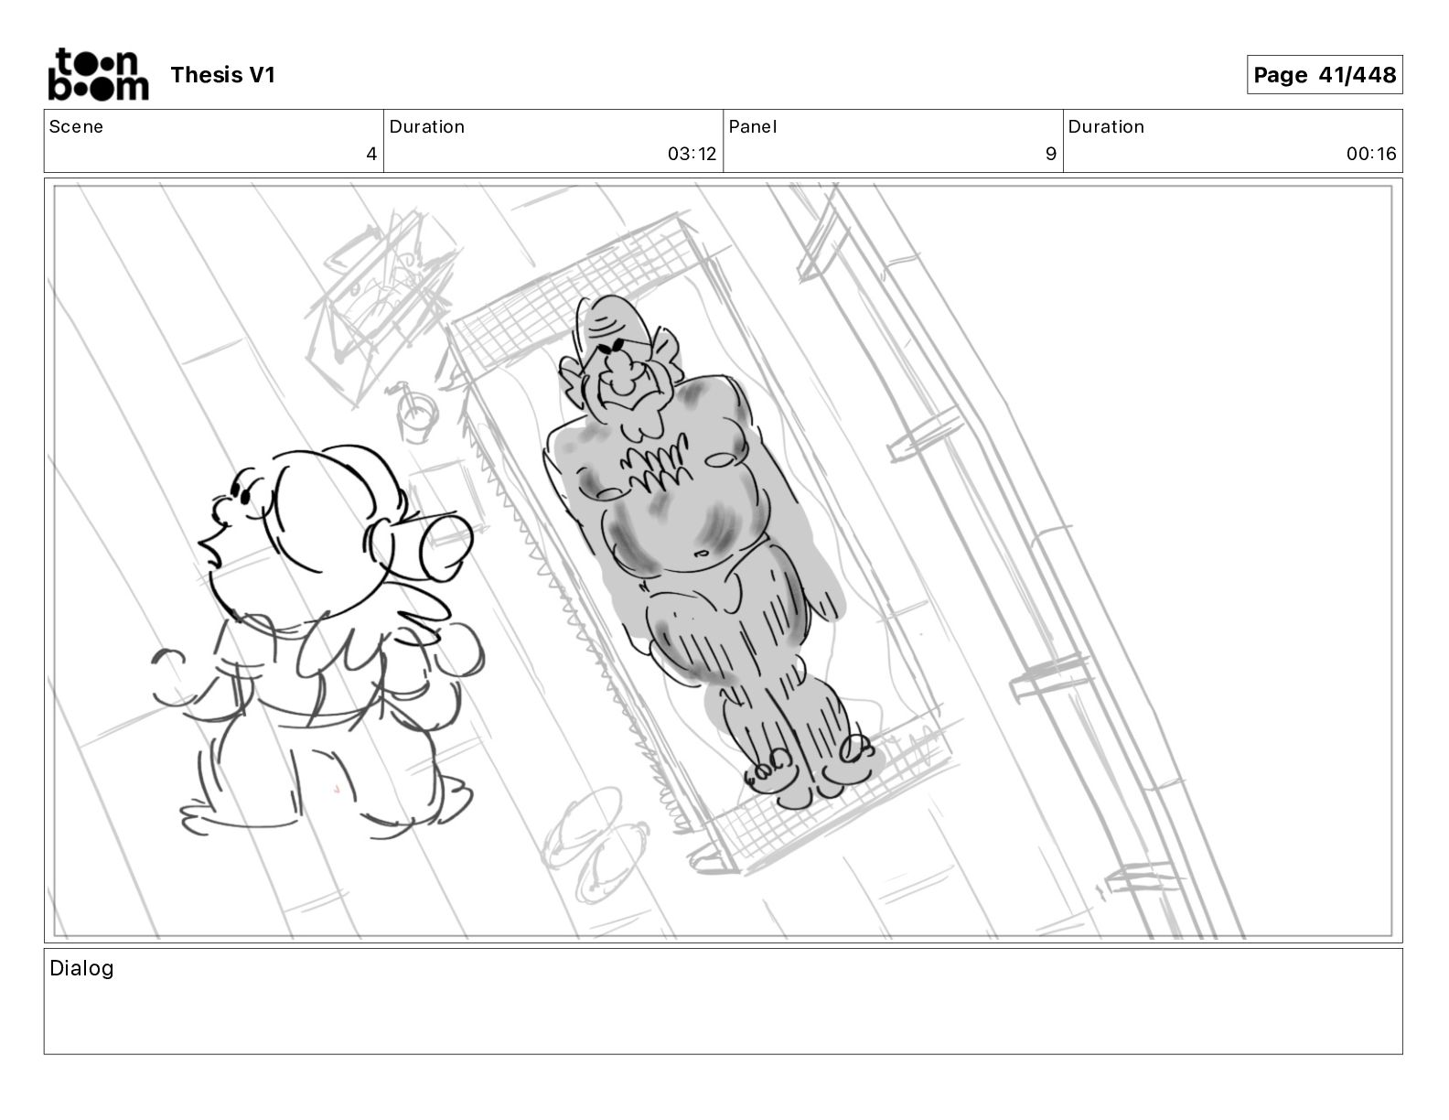Select scene number value '4'
Viewport: 1449px width, 1120px height.
coord(371,154)
